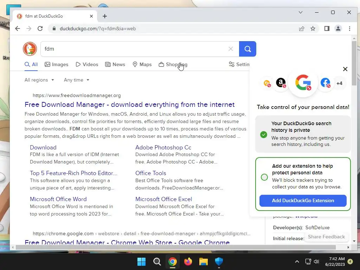
Task: Open Chrome's three-dot menu
Action: 349,28
